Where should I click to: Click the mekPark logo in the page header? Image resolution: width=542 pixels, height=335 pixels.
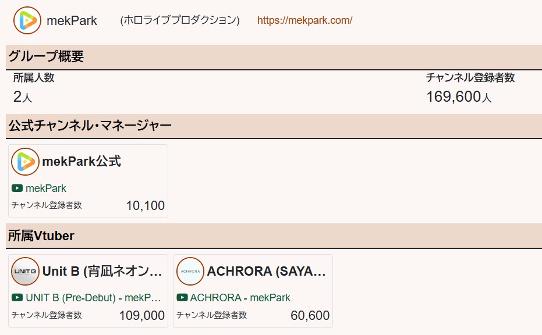pyautogui.click(x=27, y=20)
